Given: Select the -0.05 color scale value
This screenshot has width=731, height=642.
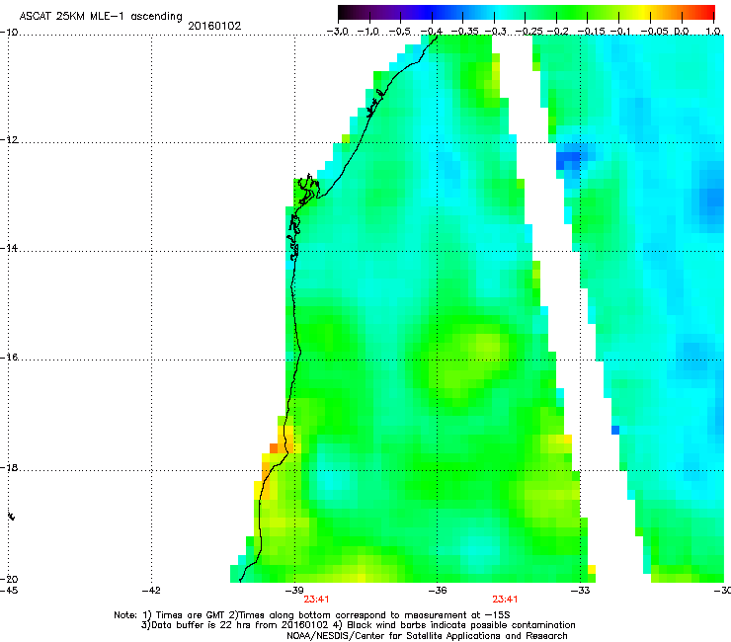Looking at the screenshot, I should click(x=654, y=32).
